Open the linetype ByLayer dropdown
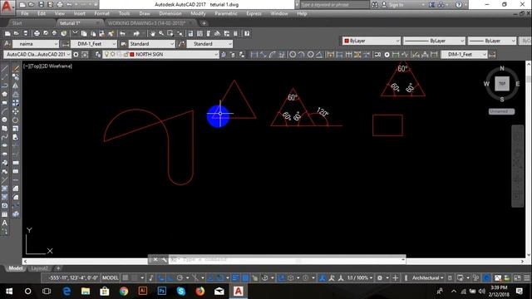Screen dimensions: 532x299 coord(434,41)
